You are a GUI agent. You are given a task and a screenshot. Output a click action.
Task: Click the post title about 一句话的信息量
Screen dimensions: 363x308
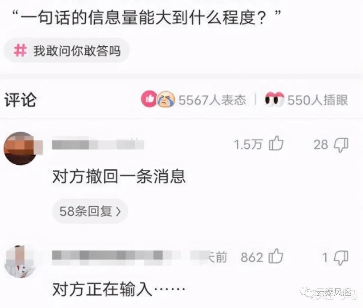(146, 17)
